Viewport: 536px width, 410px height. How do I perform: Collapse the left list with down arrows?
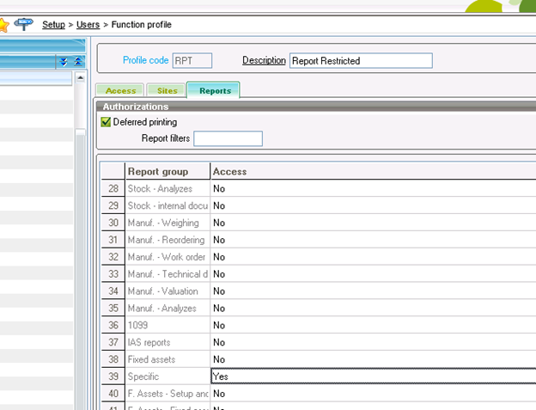tap(64, 62)
